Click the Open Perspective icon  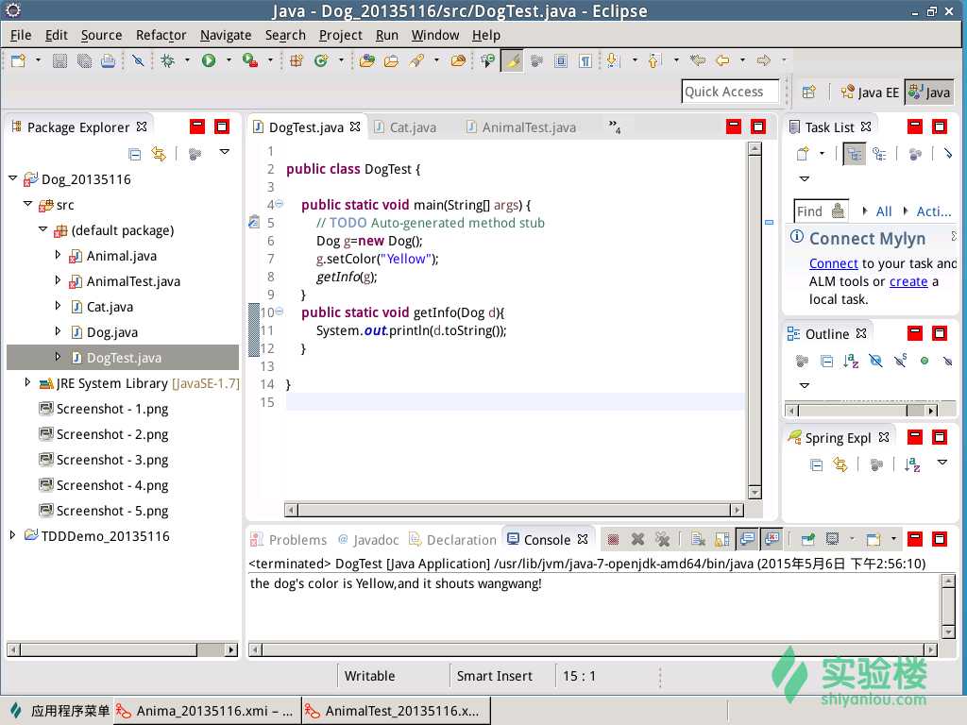[x=808, y=92]
